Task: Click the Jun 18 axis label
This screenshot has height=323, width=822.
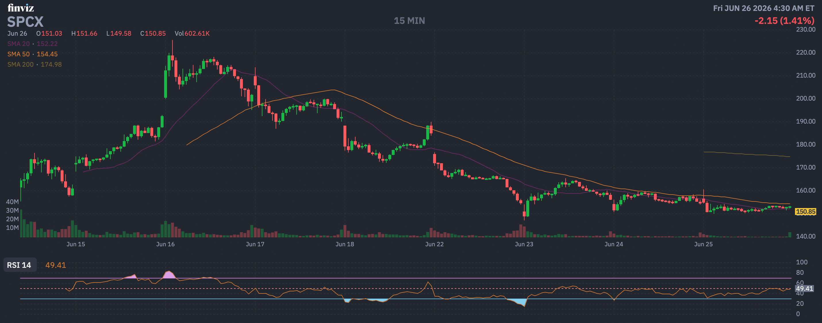Action: 345,244
